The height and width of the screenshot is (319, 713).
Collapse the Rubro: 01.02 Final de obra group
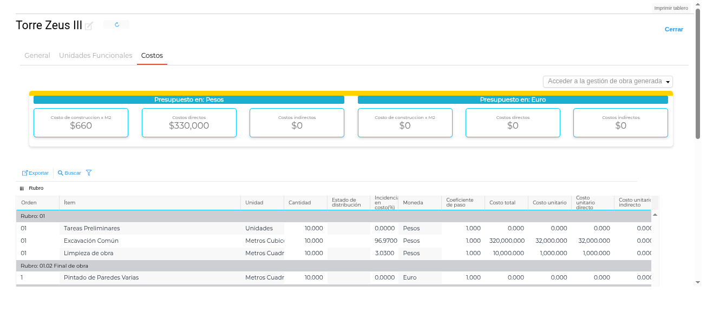(x=54, y=266)
